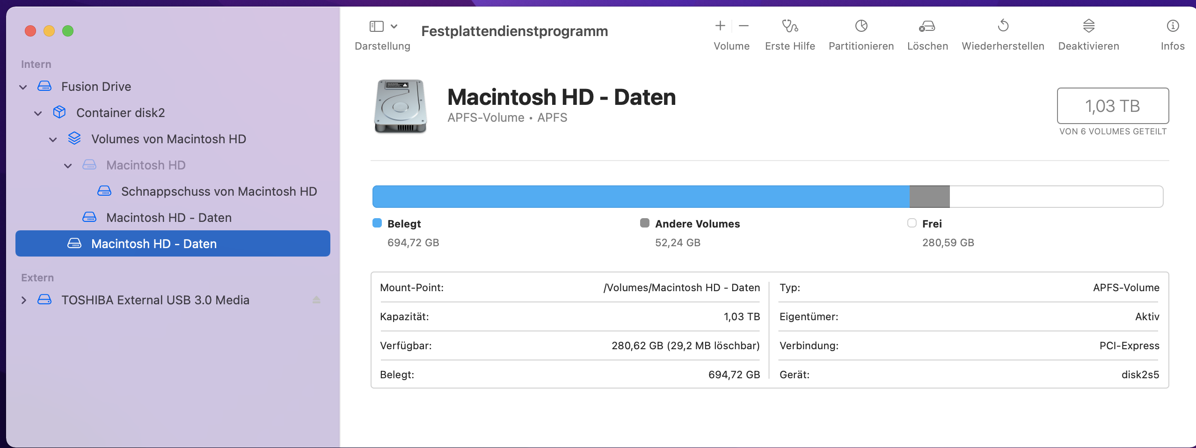Viewport: 1196px width, 448px height.
Task: Click the Löschen erase drive icon
Action: [x=927, y=26]
